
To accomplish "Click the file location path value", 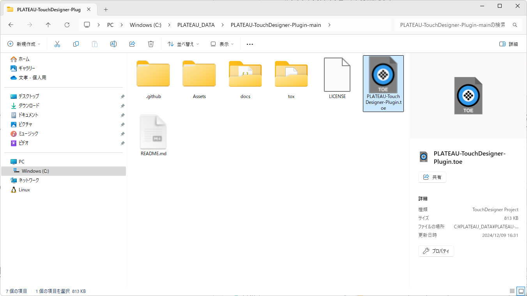I will point(486,226).
